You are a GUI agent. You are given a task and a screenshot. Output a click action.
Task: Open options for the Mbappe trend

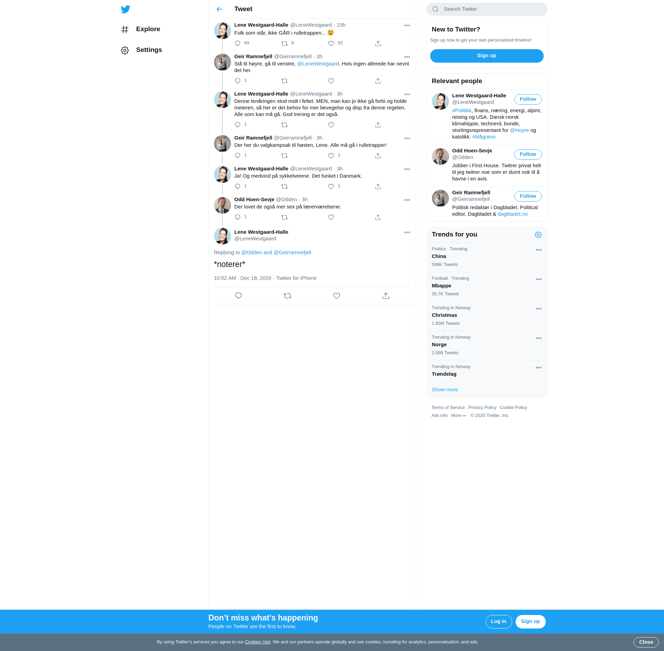pyautogui.click(x=538, y=279)
